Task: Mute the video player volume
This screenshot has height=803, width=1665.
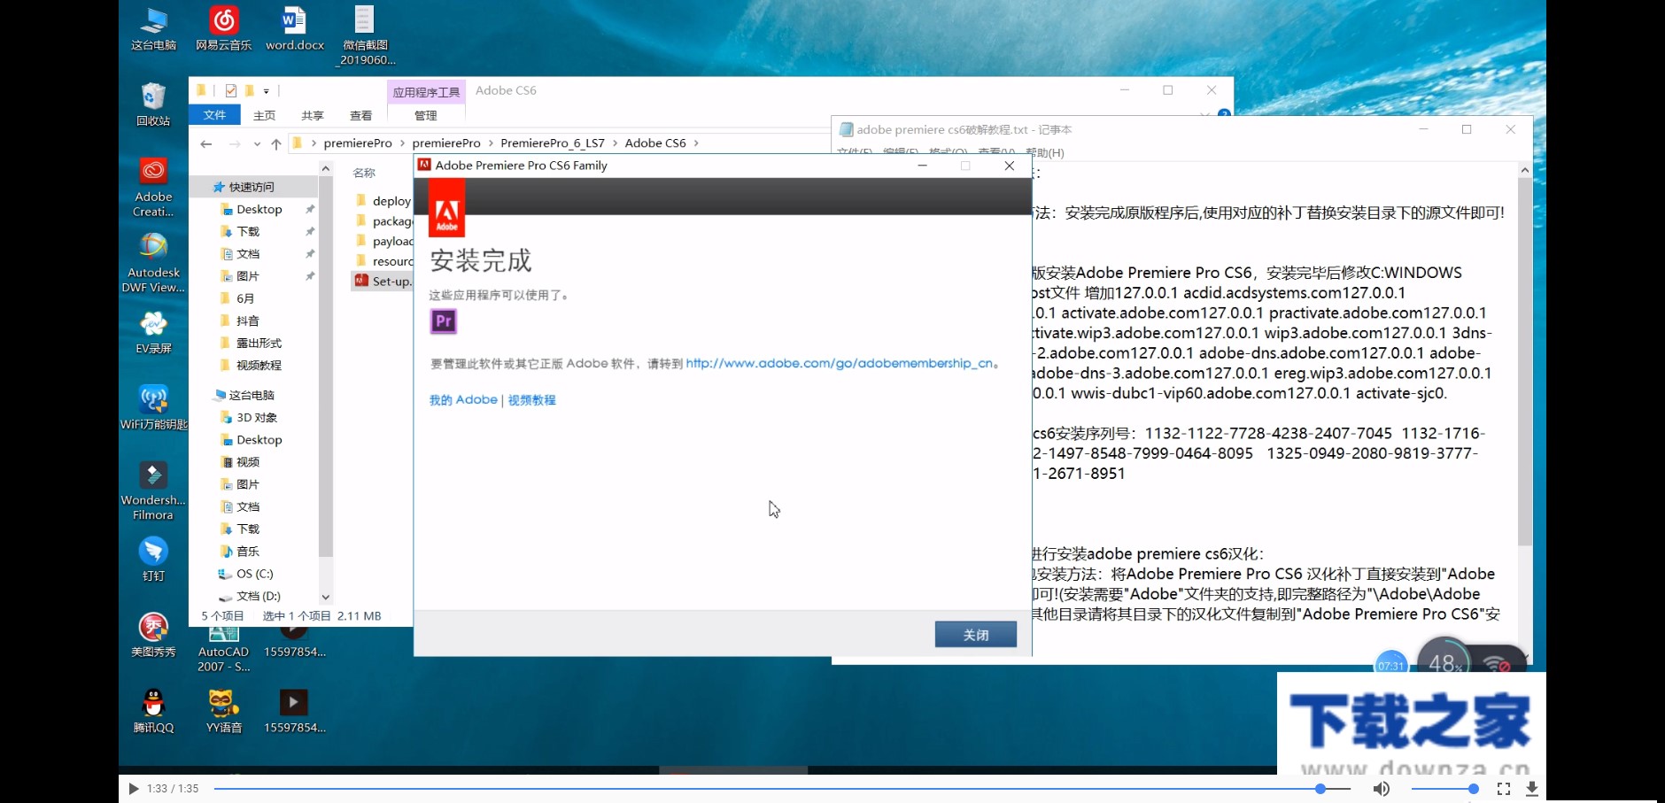Action: click(1381, 788)
